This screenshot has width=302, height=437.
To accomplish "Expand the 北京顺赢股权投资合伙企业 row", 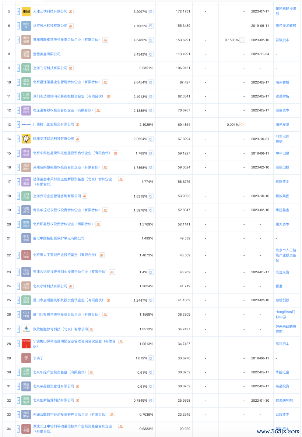I will pos(18,224).
